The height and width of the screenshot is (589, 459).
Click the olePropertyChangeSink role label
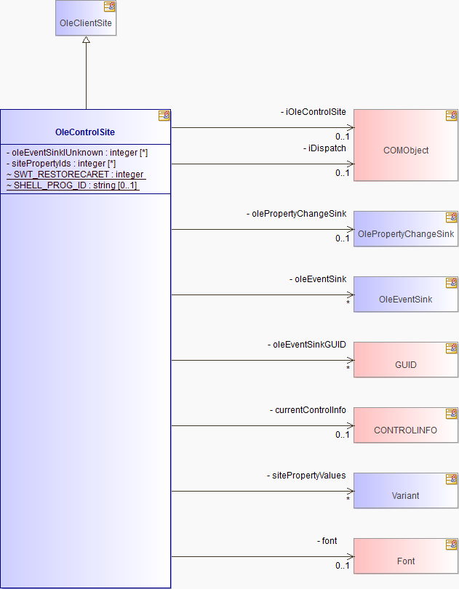click(x=297, y=214)
